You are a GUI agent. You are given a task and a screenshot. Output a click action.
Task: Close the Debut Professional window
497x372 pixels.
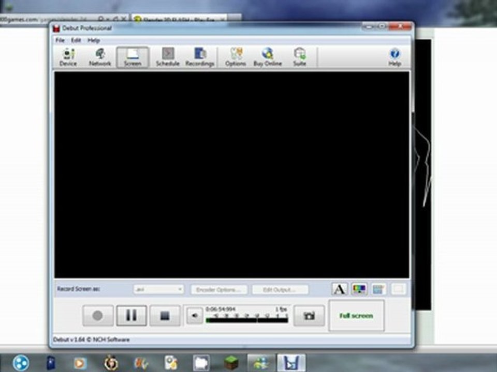click(400, 26)
